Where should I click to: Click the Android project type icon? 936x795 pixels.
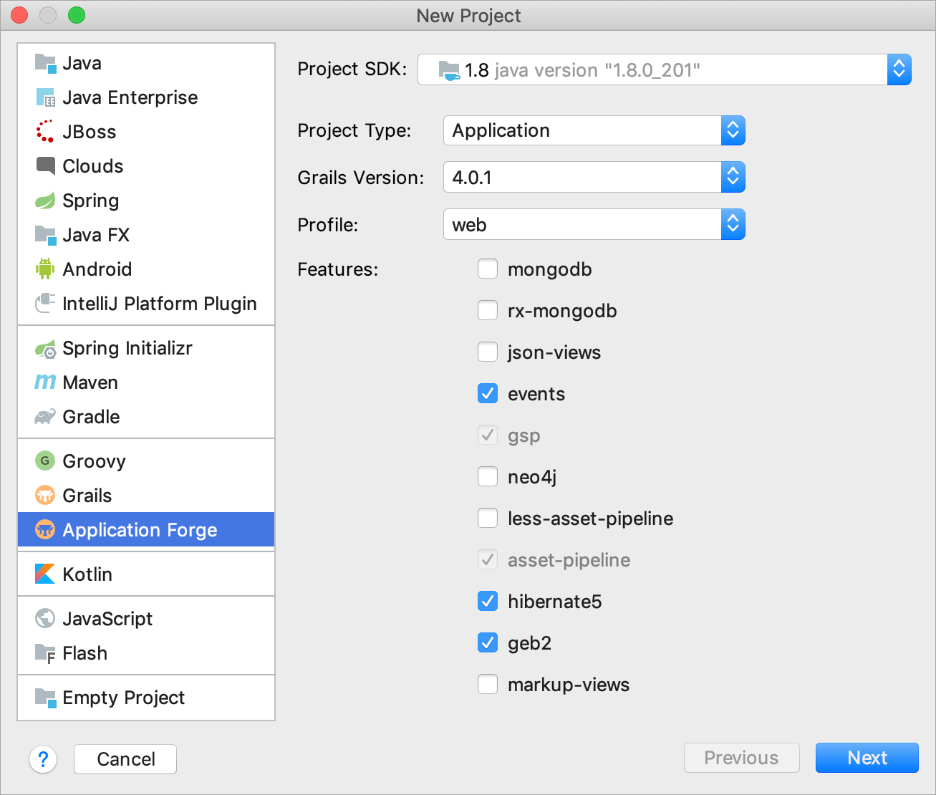click(44, 269)
